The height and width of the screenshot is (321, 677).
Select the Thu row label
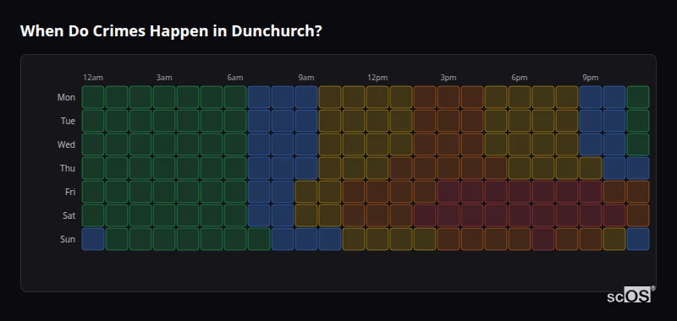(68, 168)
